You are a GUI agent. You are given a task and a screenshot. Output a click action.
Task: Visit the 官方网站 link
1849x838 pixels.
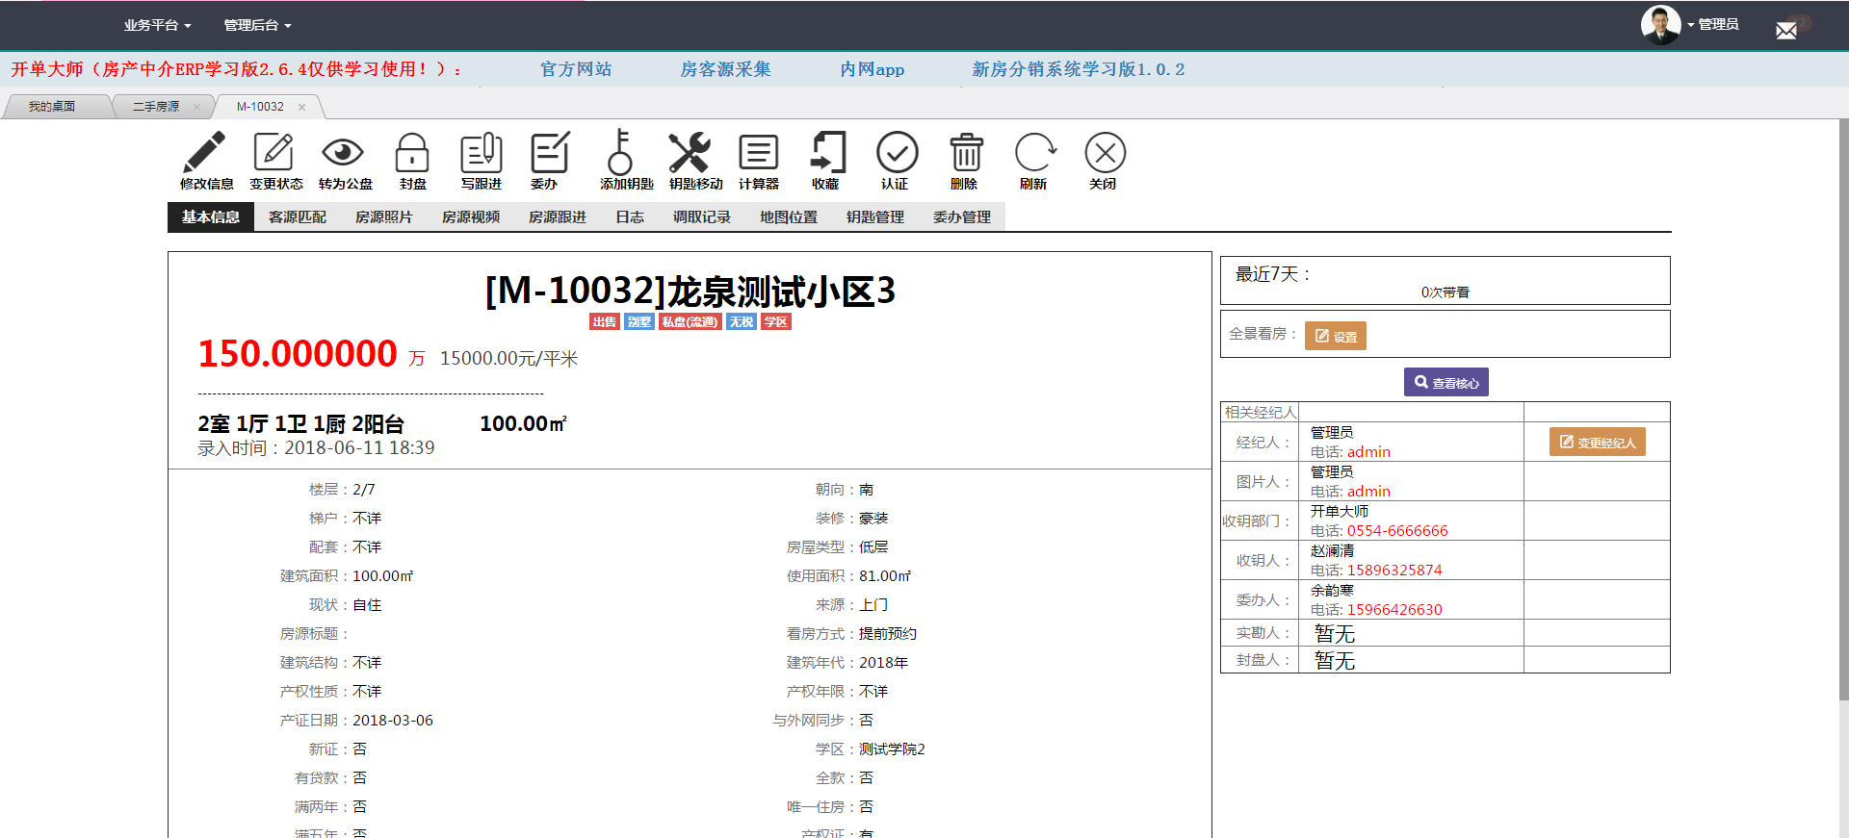click(576, 69)
